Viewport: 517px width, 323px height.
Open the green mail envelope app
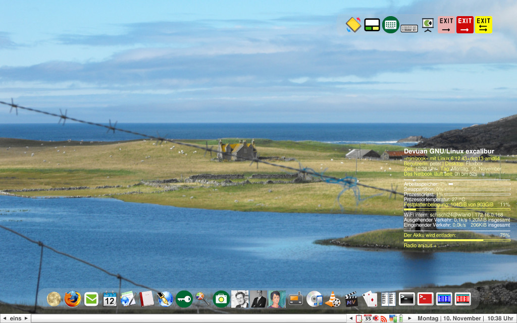[91, 299]
